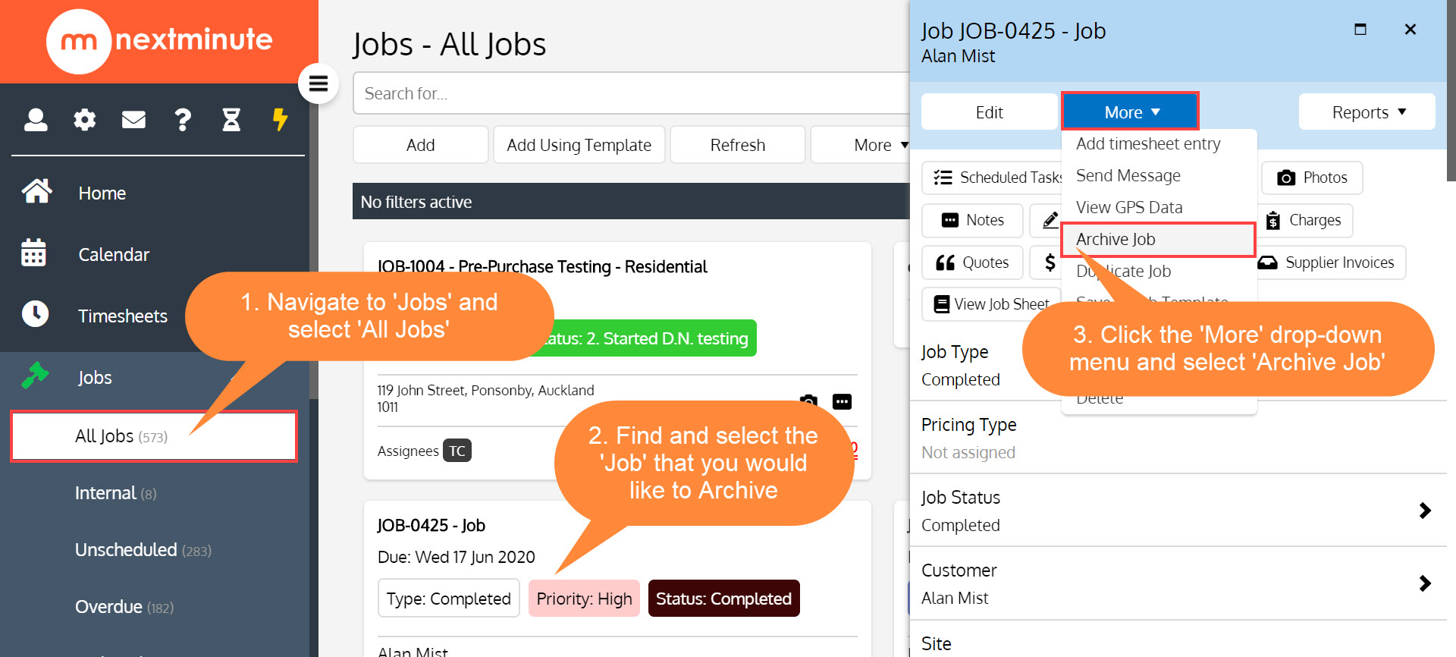Click the notes icon on JOB-1004 card

pos(842,401)
